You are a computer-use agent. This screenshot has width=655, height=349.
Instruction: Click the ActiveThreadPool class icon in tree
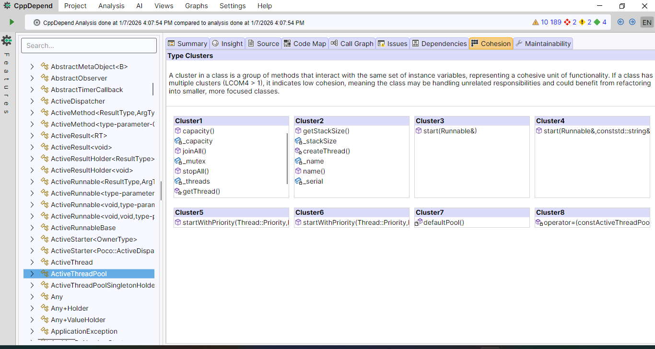tap(45, 274)
